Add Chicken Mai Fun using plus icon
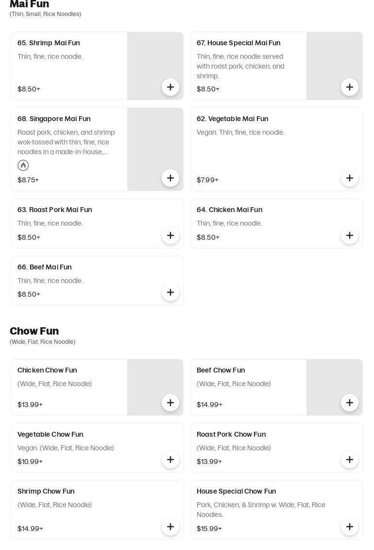The height and width of the screenshot is (550, 374). coord(350,235)
